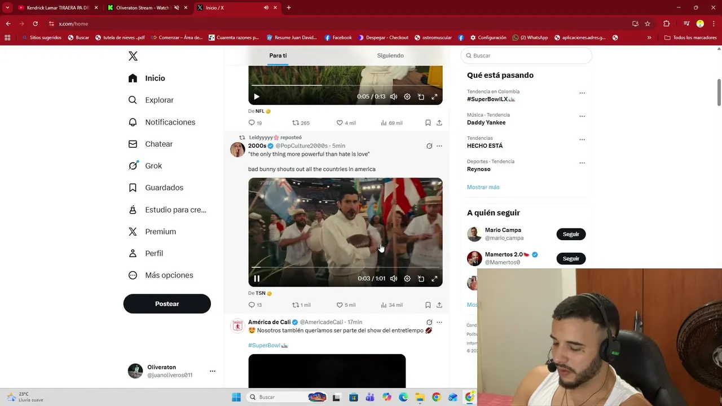This screenshot has width=722, height=406.
Task: Reply to the NFL post with 19 comments
Action: (x=255, y=123)
